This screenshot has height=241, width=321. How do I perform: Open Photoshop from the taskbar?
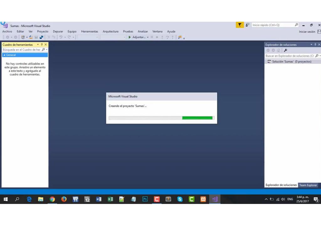point(145,199)
